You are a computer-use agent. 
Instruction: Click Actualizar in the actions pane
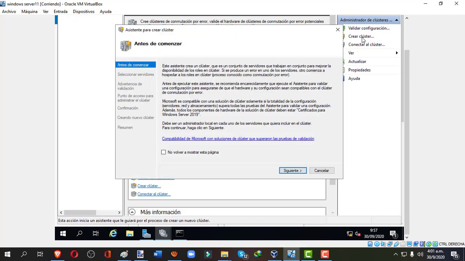357,62
